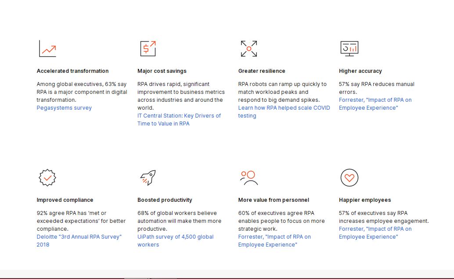The width and height of the screenshot is (454, 279).
Task: Click the Accelerated transformation heading
Action: click(72, 71)
